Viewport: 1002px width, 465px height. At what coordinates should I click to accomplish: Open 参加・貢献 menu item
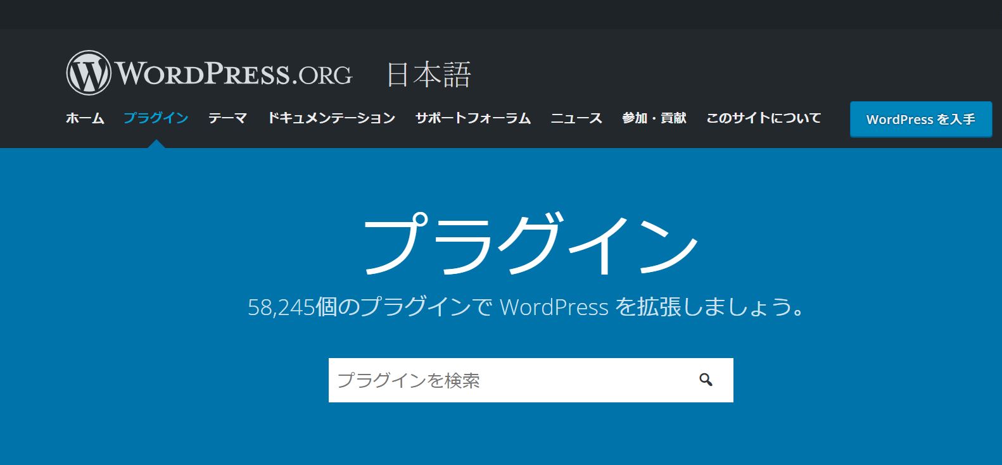pyautogui.click(x=654, y=118)
